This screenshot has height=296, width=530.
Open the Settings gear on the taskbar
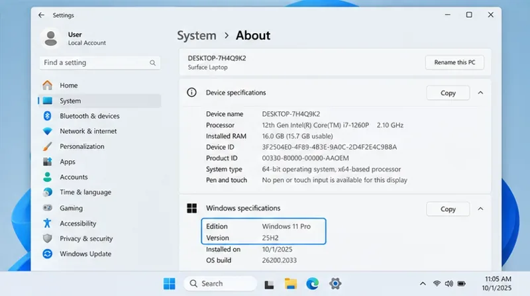coord(335,283)
